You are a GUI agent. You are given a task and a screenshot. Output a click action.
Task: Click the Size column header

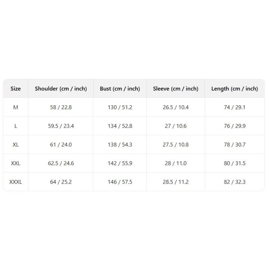pyautogui.click(x=15, y=89)
